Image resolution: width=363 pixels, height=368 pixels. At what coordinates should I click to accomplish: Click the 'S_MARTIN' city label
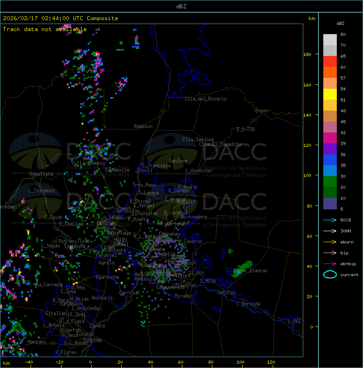tap(165, 255)
